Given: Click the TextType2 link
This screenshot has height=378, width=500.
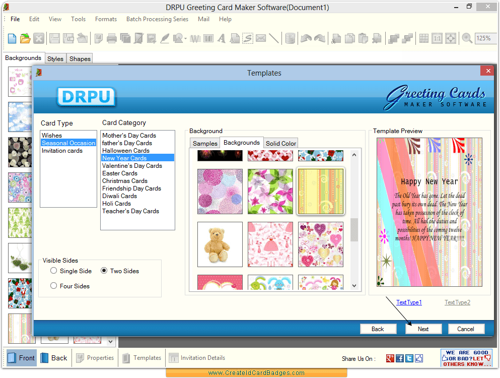Looking at the screenshot, I should pos(457,302).
